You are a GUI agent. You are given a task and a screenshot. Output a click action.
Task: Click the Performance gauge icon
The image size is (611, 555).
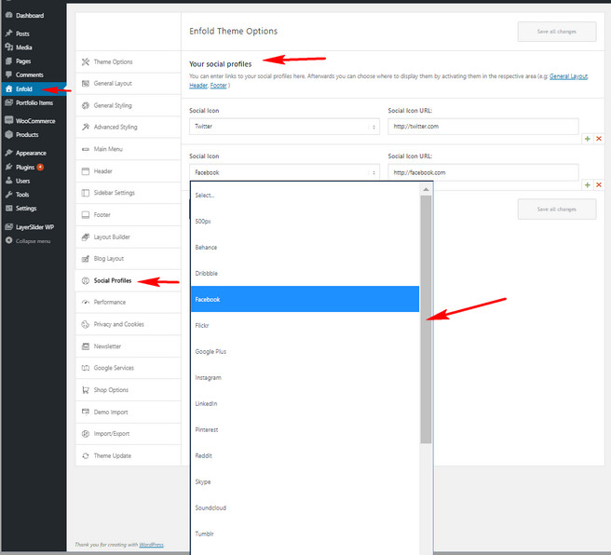coord(86,302)
